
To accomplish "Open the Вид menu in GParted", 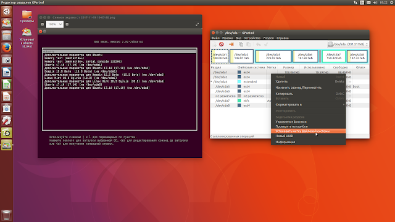I will 238,38.
